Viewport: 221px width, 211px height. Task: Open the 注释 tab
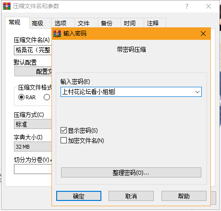[153, 23]
